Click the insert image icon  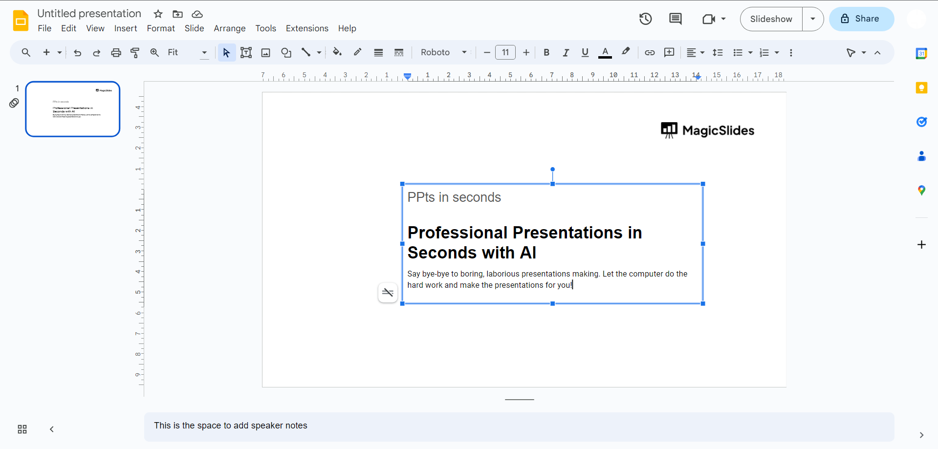coord(265,53)
